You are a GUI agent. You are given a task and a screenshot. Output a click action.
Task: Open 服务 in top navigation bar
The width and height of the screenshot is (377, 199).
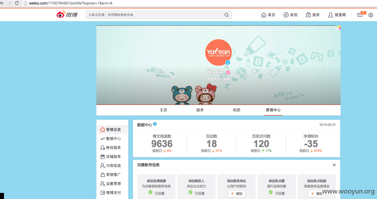coord(313,15)
